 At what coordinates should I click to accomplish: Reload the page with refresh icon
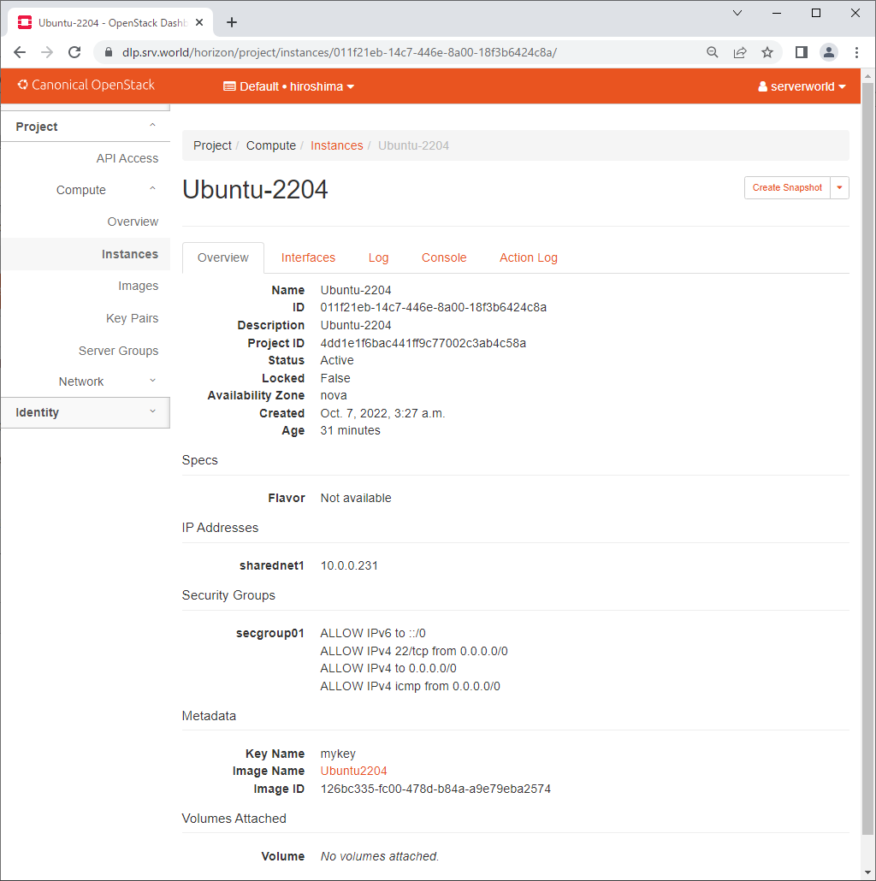tap(74, 52)
